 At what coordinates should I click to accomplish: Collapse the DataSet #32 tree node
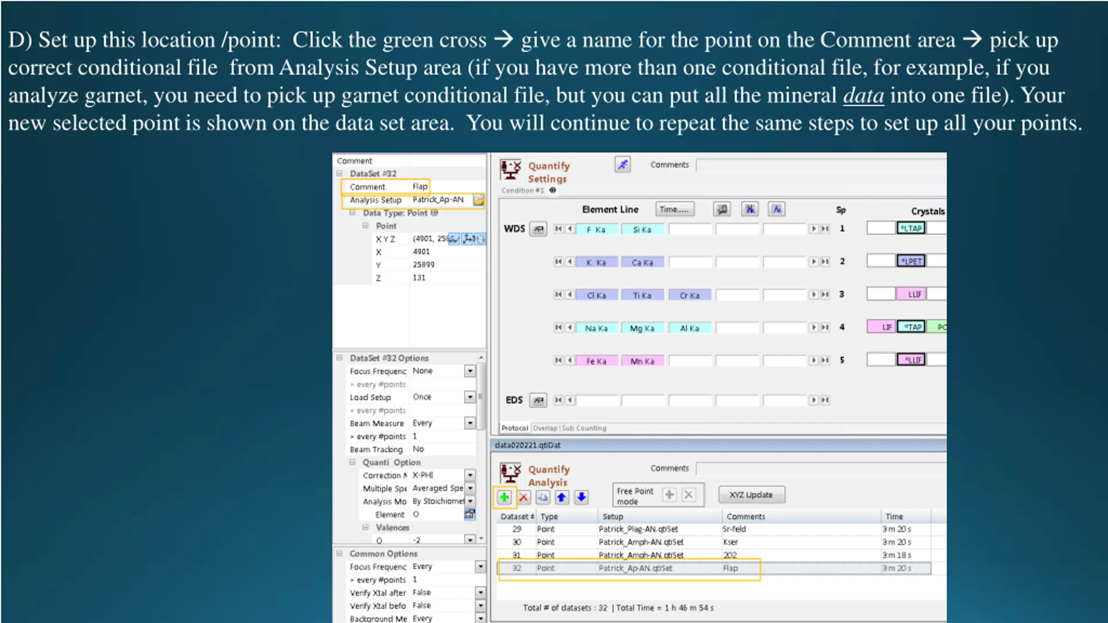339,173
